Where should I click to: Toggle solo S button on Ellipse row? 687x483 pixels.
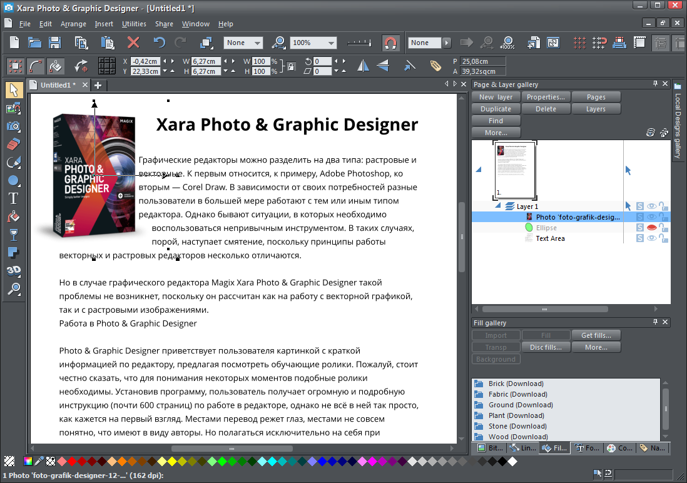pyautogui.click(x=640, y=228)
